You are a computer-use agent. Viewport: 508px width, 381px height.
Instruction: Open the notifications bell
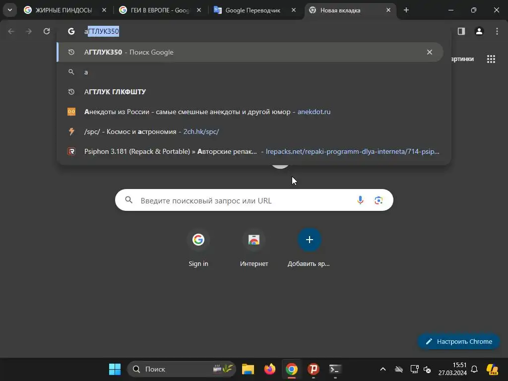[474, 369]
